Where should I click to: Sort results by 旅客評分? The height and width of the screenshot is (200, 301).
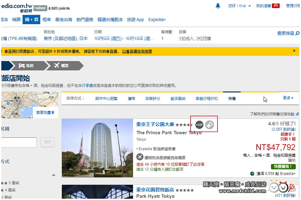pyautogui.click(x=153, y=98)
